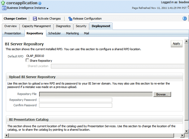189x139 pixels.
Task: Open the Scheduler sub-tab
Action: click(x=55, y=34)
